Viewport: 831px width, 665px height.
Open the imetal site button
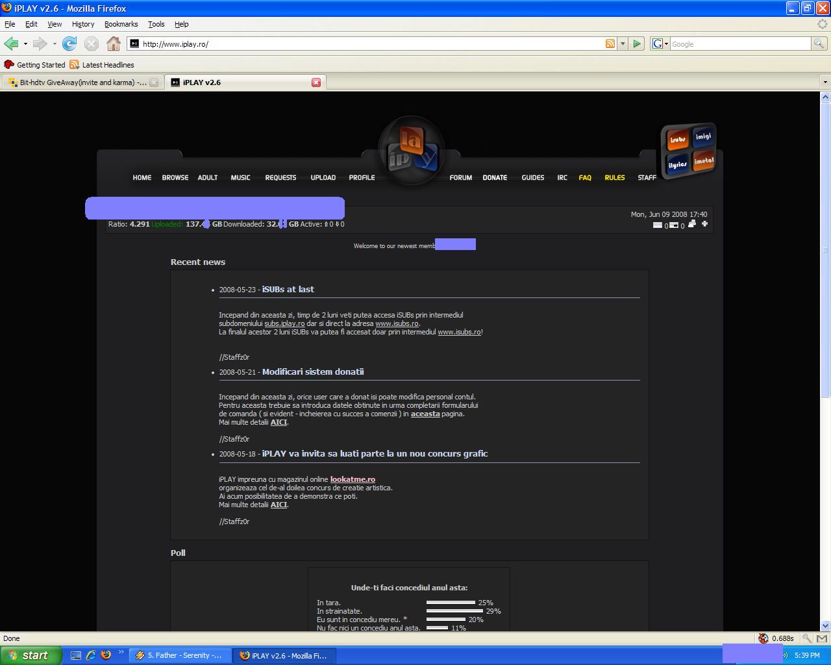click(x=704, y=160)
